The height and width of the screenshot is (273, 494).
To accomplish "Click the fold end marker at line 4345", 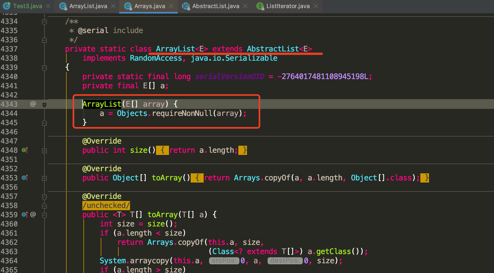I will tap(44, 123).
